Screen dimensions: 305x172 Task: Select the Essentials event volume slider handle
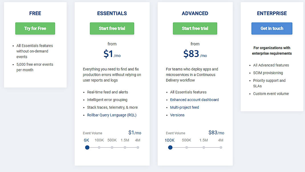[87, 147]
